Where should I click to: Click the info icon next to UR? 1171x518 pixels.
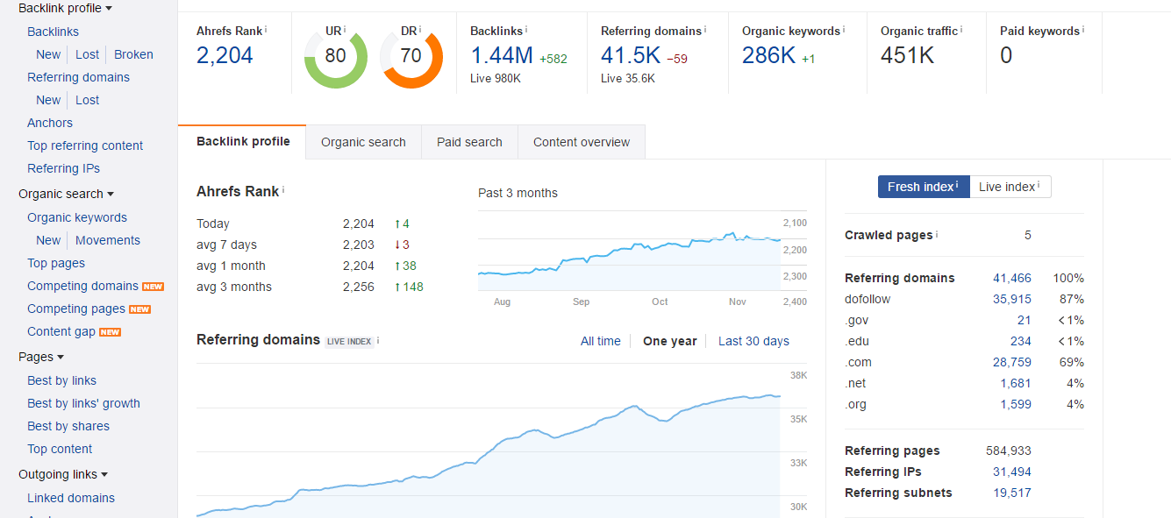346,29
